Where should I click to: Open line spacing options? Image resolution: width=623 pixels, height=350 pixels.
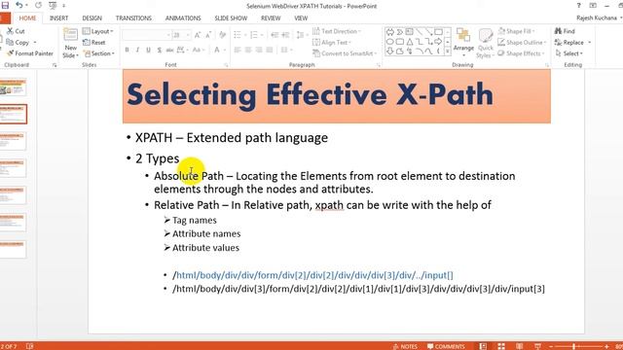(302, 35)
